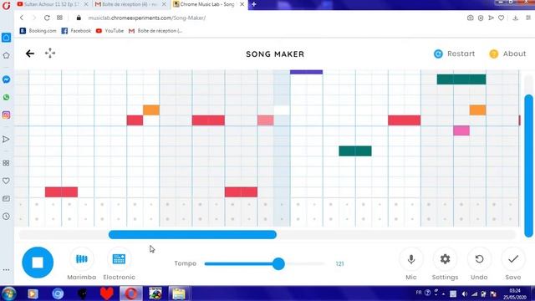Click the purple note at top of grid

pos(306,72)
